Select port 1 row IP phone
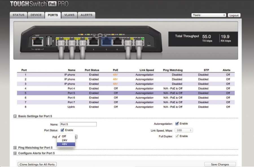Viewport: 254px width, 167px height. 126,75
